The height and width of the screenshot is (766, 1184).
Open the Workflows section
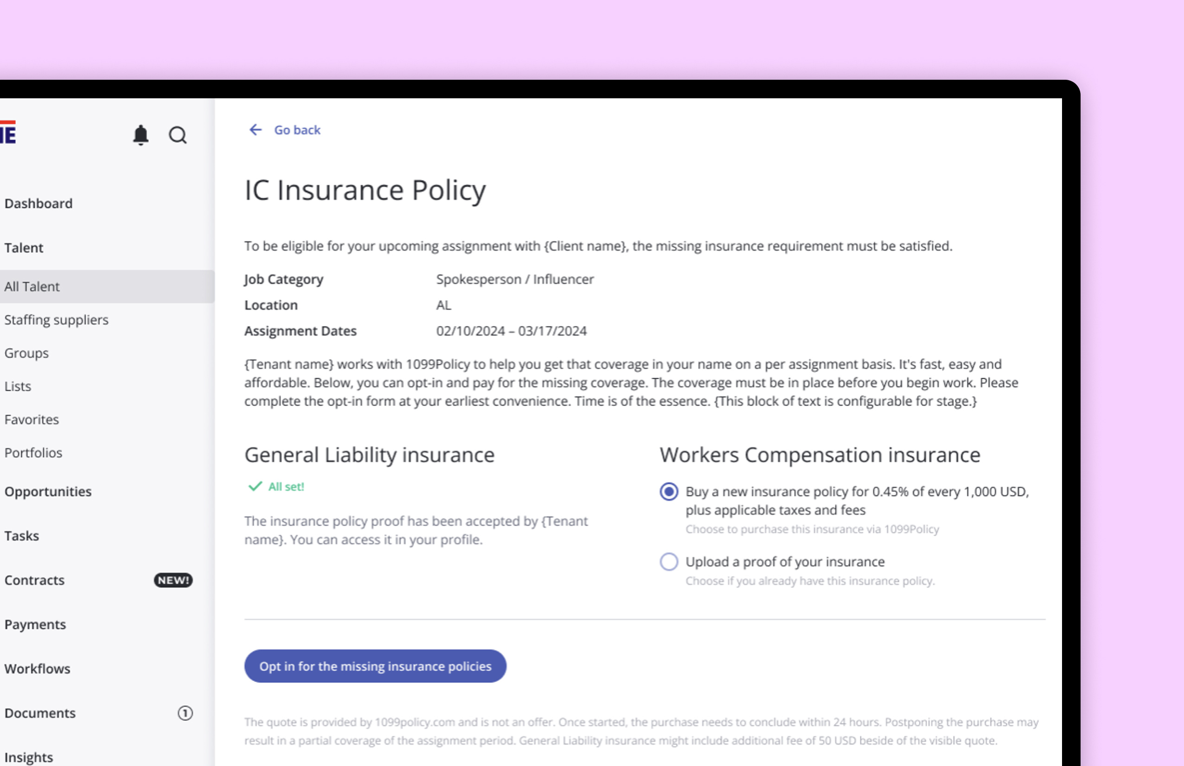(37, 669)
